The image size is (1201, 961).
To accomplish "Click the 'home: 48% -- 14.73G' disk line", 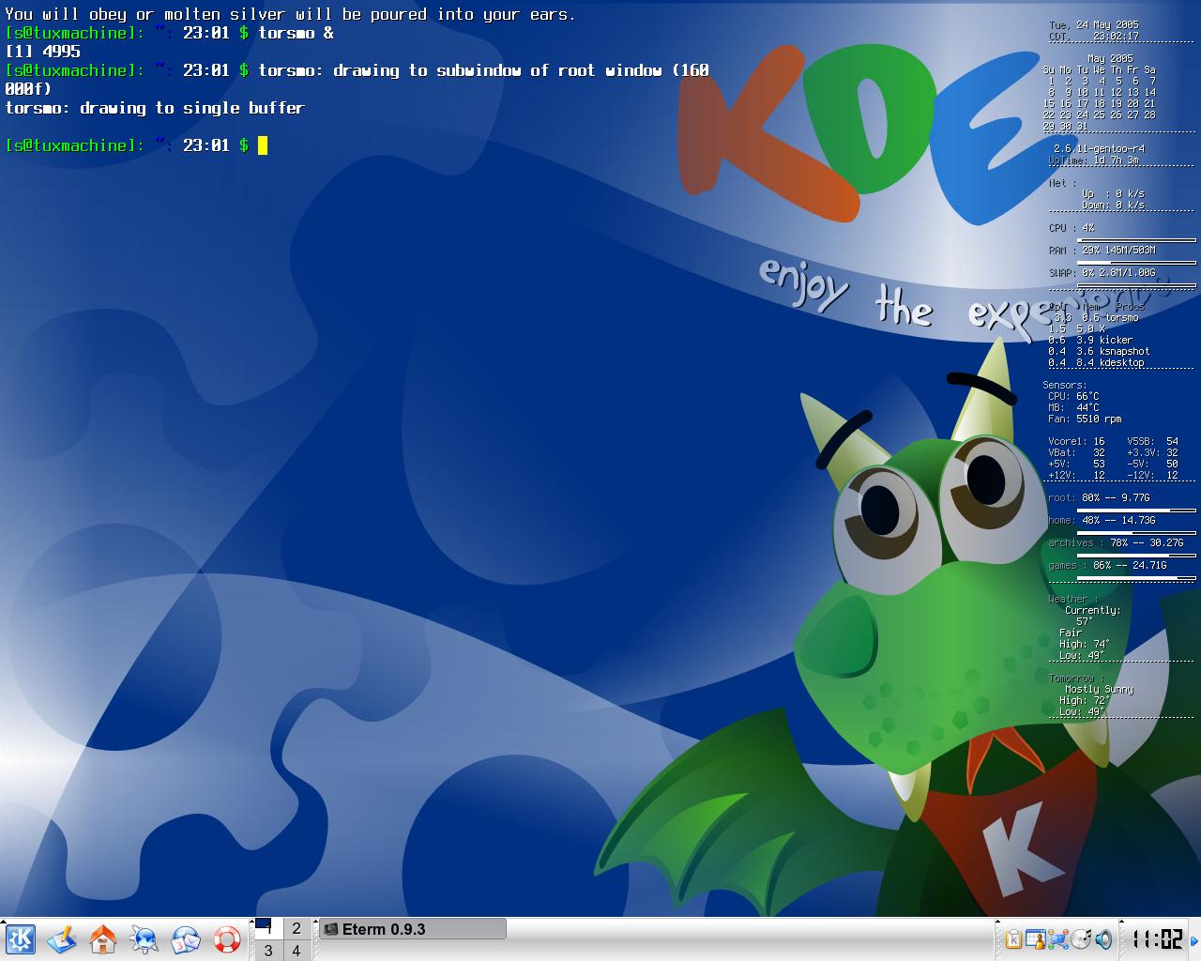I will [x=1102, y=520].
